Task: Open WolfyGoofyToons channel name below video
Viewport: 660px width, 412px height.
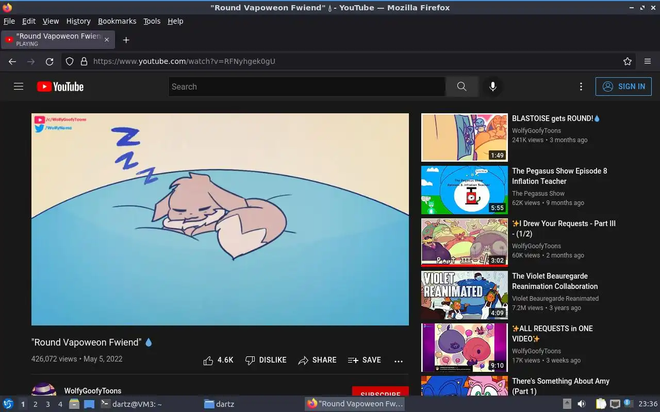Action: point(93,391)
